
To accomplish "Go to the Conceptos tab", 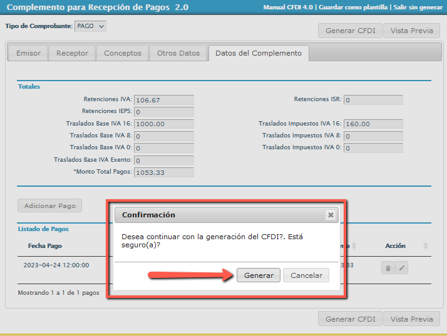I will pyautogui.click(x=123, y=53).
